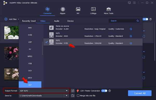Open settings gear for 3GP1 profile
This screenshot has height=100, width=156.
(x=131, y=36)
